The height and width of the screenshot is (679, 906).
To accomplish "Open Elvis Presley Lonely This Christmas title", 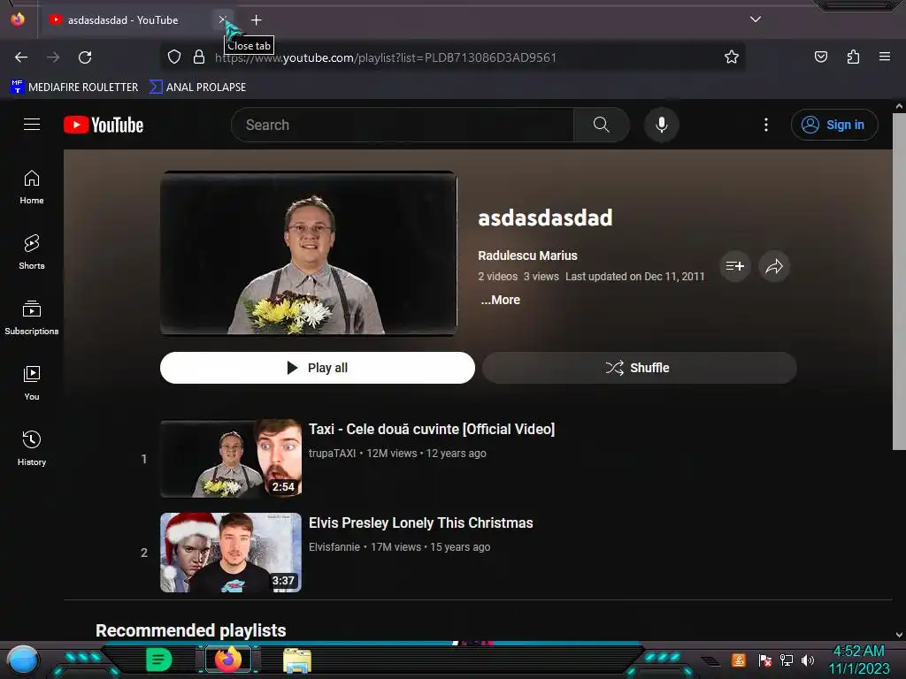I will [420, 523].
